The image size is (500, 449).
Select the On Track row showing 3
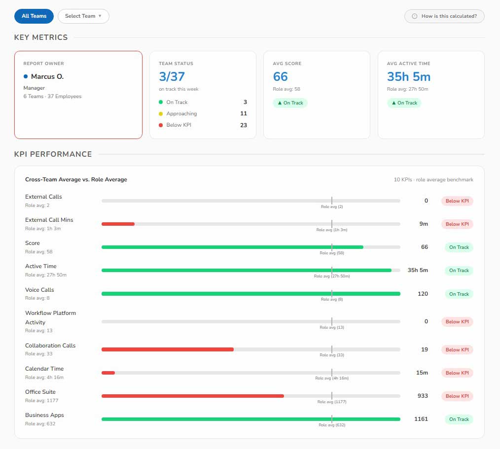click(x=203, y=102)
